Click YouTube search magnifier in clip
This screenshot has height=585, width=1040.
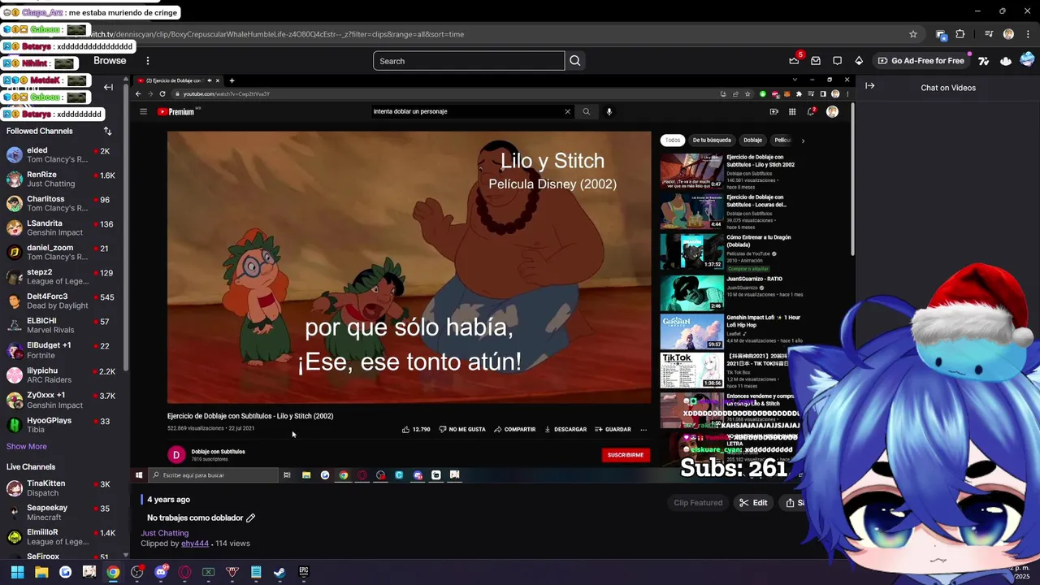586,111
